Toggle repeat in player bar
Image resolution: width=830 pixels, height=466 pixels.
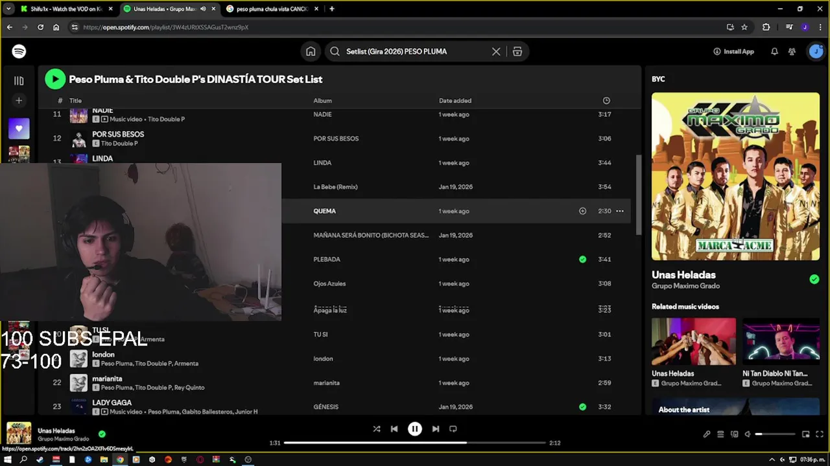(453, 428)
